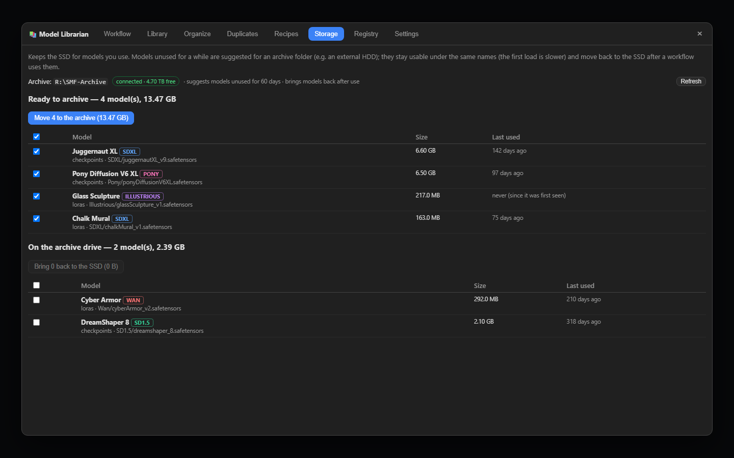Click the Model Librarian logo icon

tap(33, 34)
